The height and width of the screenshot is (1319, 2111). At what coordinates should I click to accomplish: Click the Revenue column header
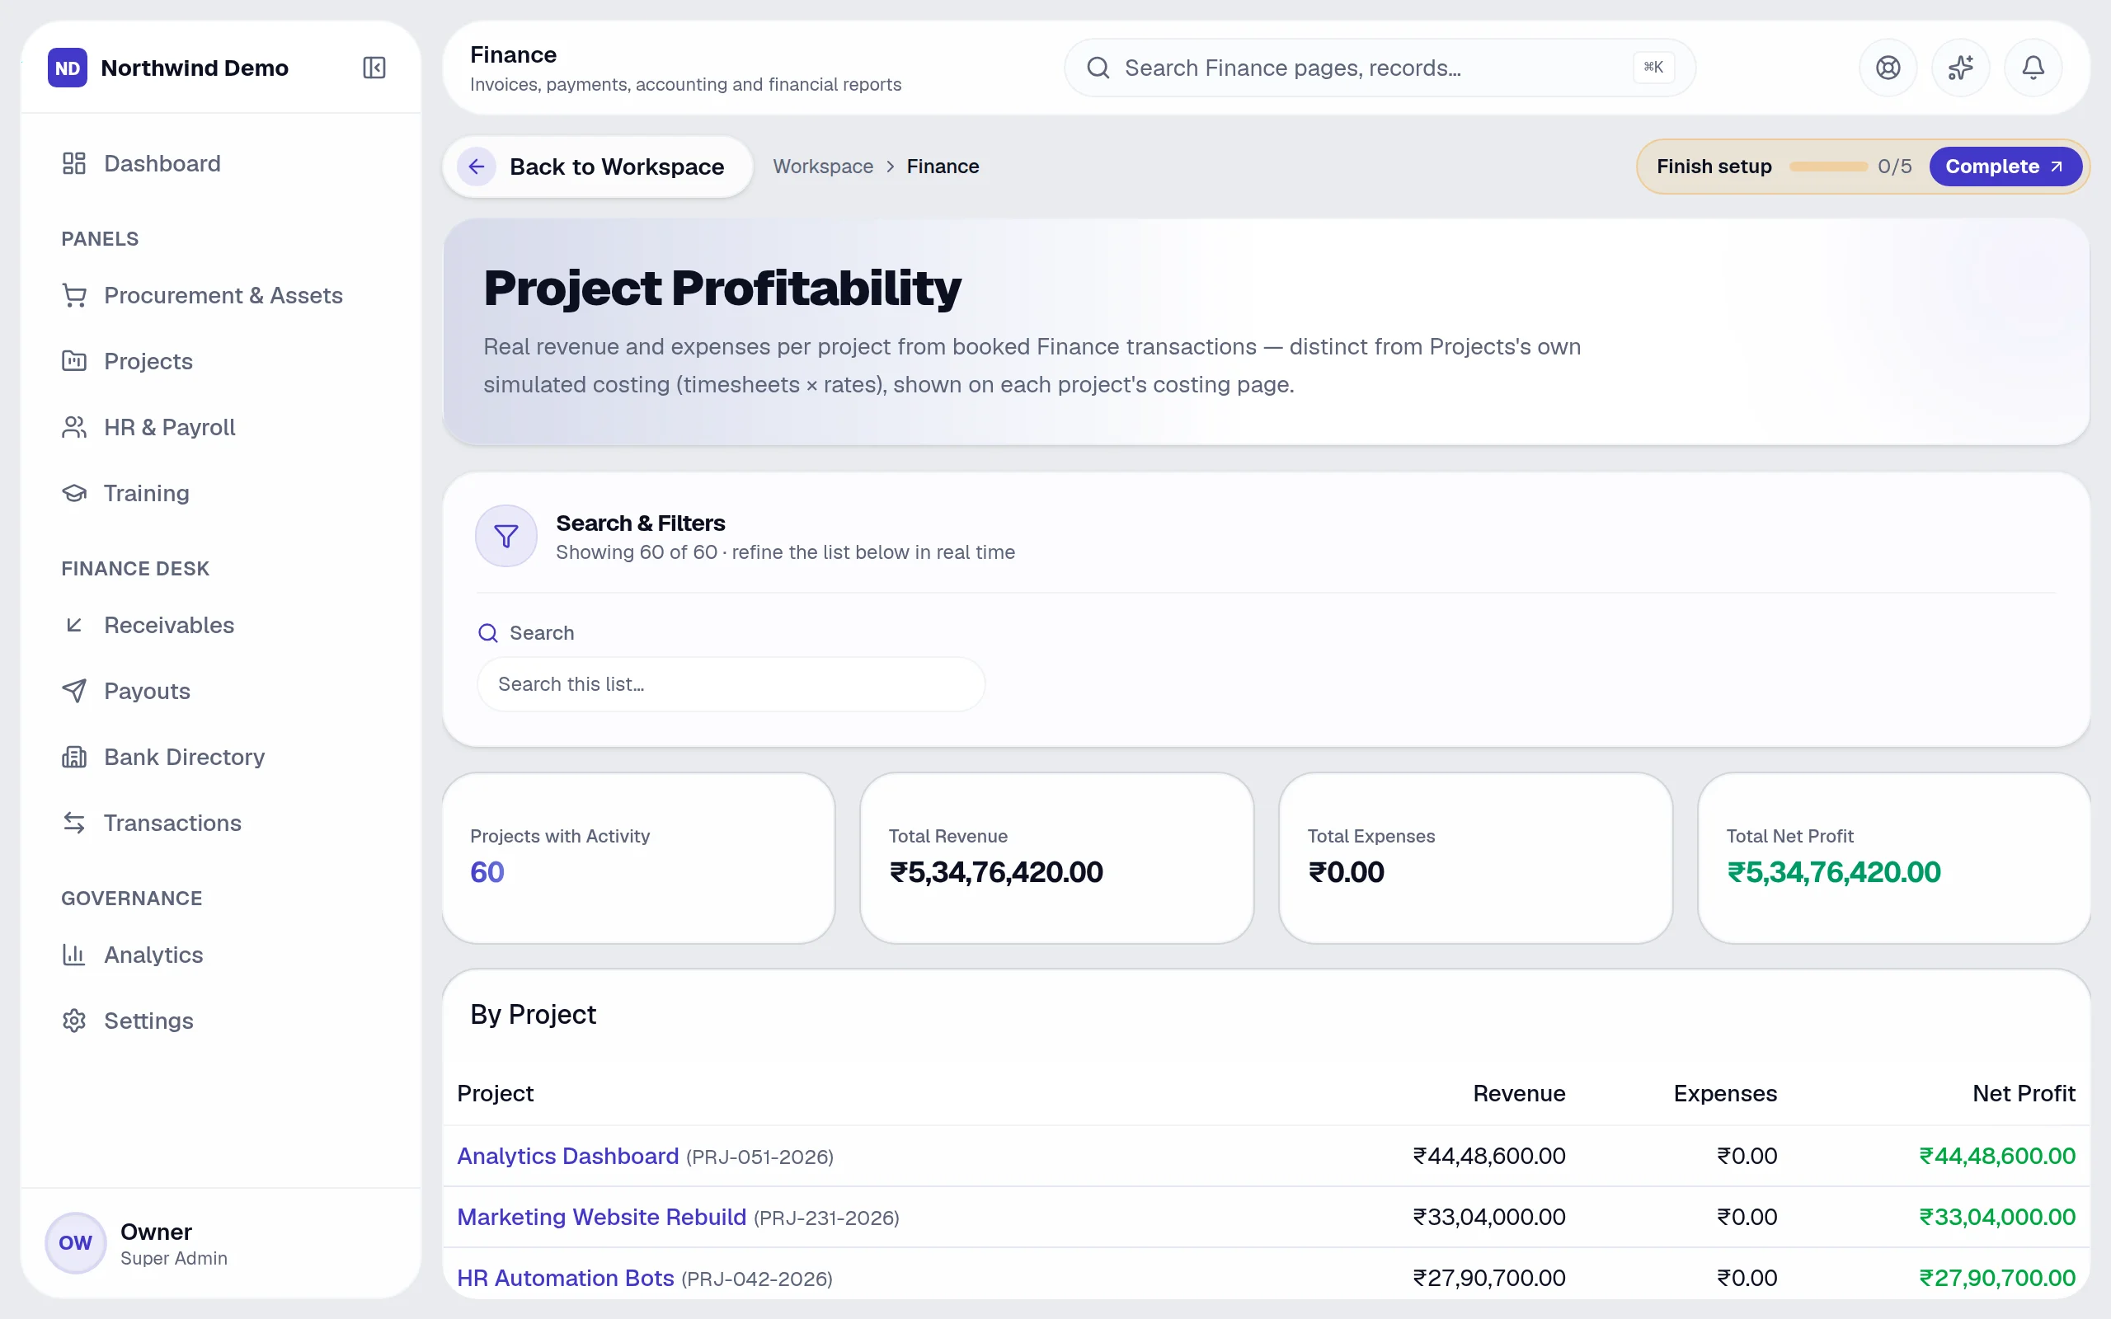[1519, 1093]
